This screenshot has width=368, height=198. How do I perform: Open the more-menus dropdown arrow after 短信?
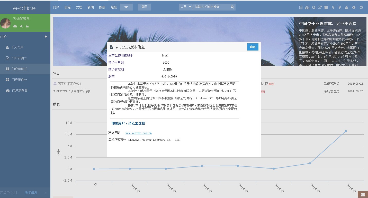(x=126, y=7)
